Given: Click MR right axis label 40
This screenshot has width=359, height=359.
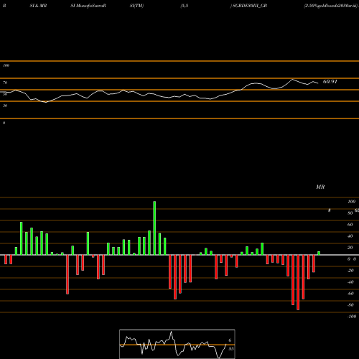Looking at the screenshot, I should coord(350,236).
